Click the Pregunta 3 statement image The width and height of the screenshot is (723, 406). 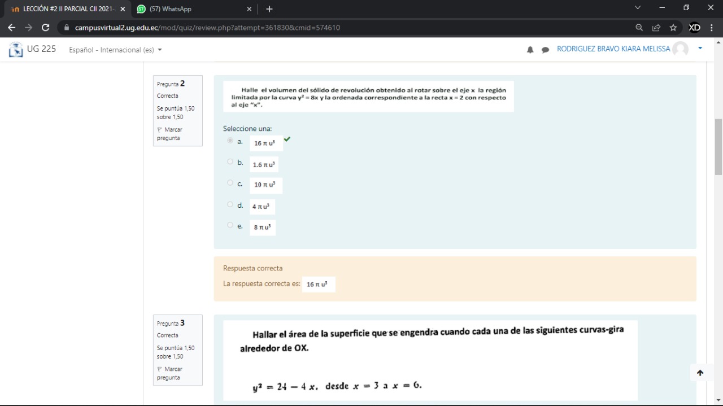(430, 360)
